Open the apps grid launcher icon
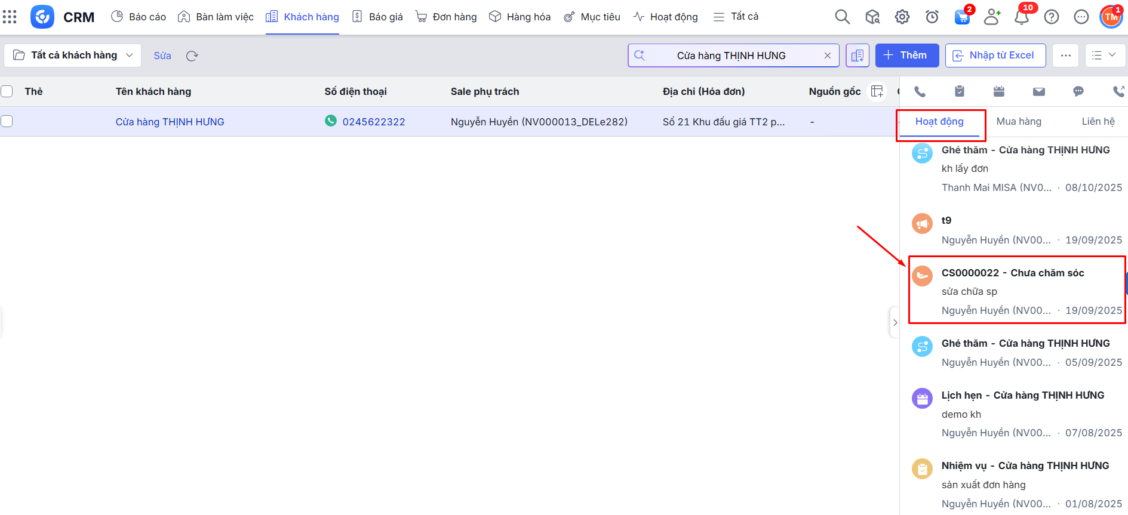 [10, 17]
